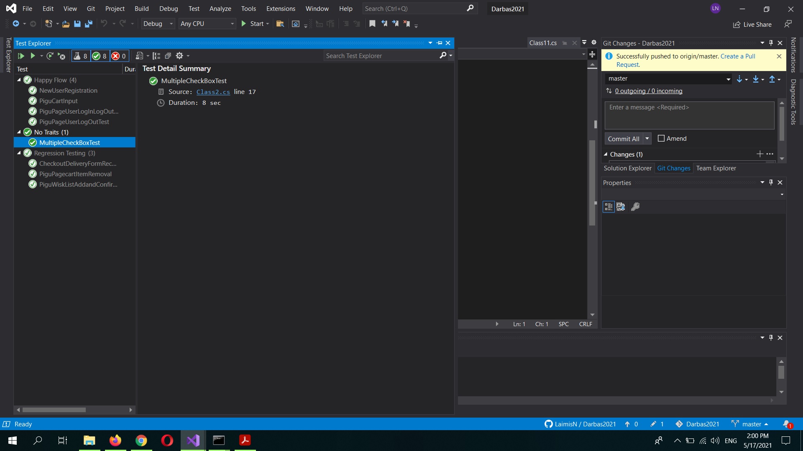
Task: Toggle the passed tests filter (8)
Action: [x=100, y=56]
